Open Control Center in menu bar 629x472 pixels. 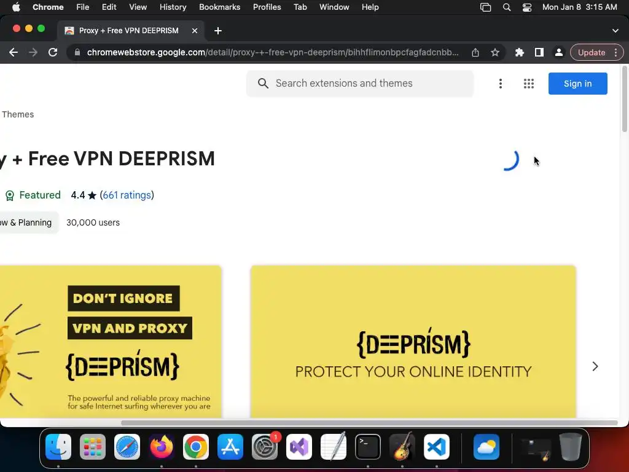click(526, 7)
